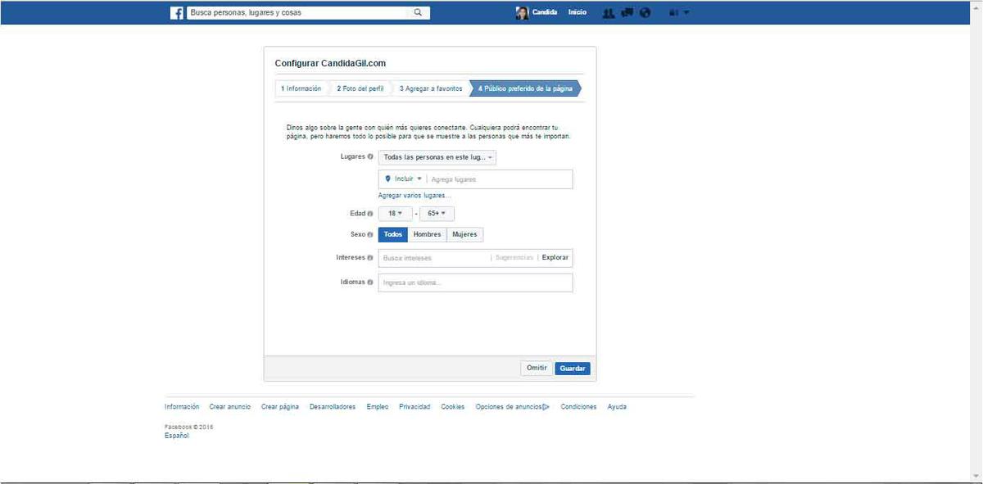The width and height of the screenshot is (983, 484).
Task: Select Todos gender option
Action: pyautogui.click(x=393, y=235)
